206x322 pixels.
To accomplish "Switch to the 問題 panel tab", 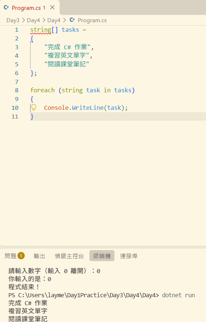I will click(11, 256).
